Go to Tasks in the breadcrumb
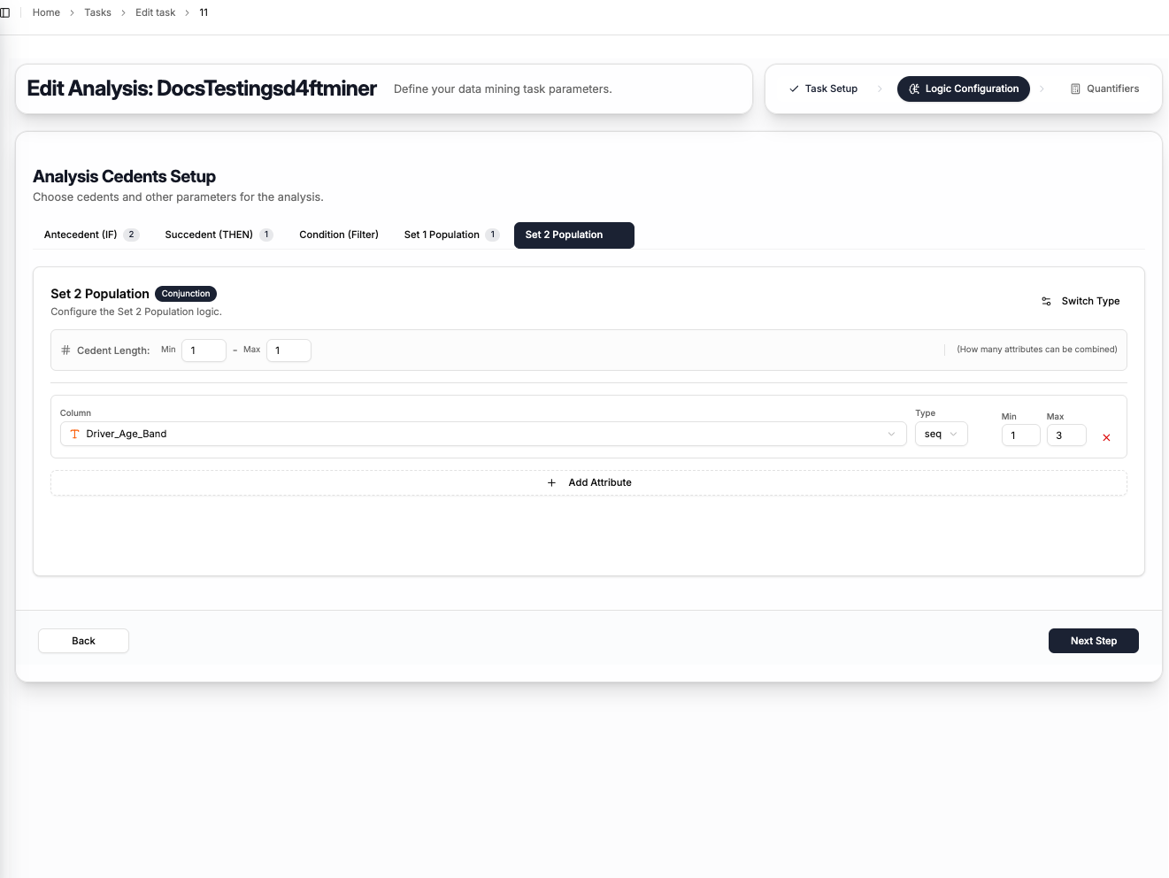The image size is (1169, 878). (97, 12)
